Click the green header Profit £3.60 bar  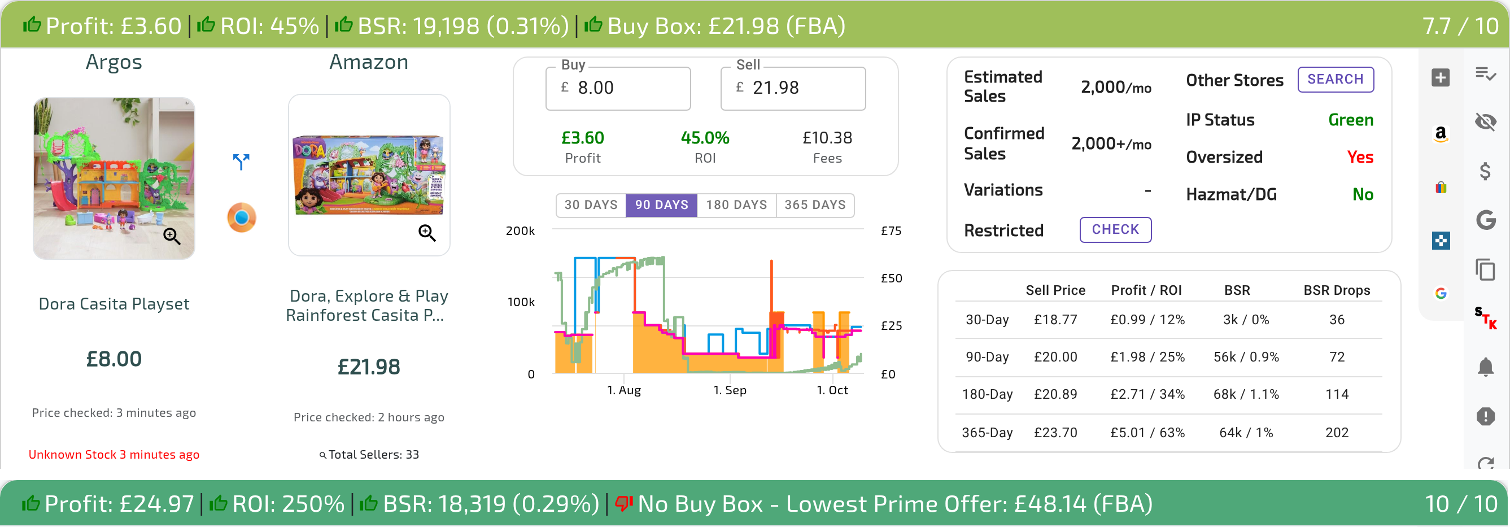pyautogui.click(x=754, y=25)
